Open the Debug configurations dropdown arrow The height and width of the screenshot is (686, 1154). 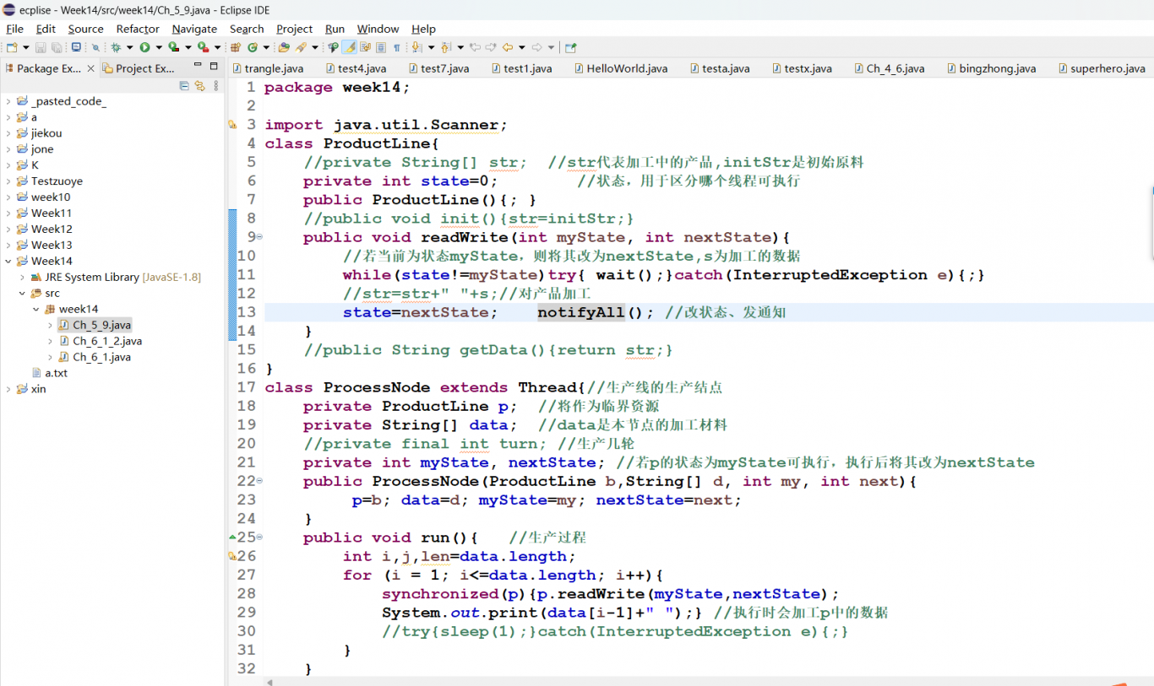point(129,47)
